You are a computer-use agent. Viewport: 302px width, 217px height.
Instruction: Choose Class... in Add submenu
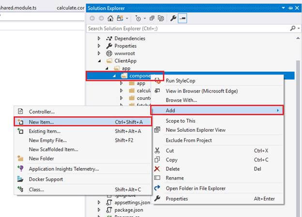tap(83, 190)
